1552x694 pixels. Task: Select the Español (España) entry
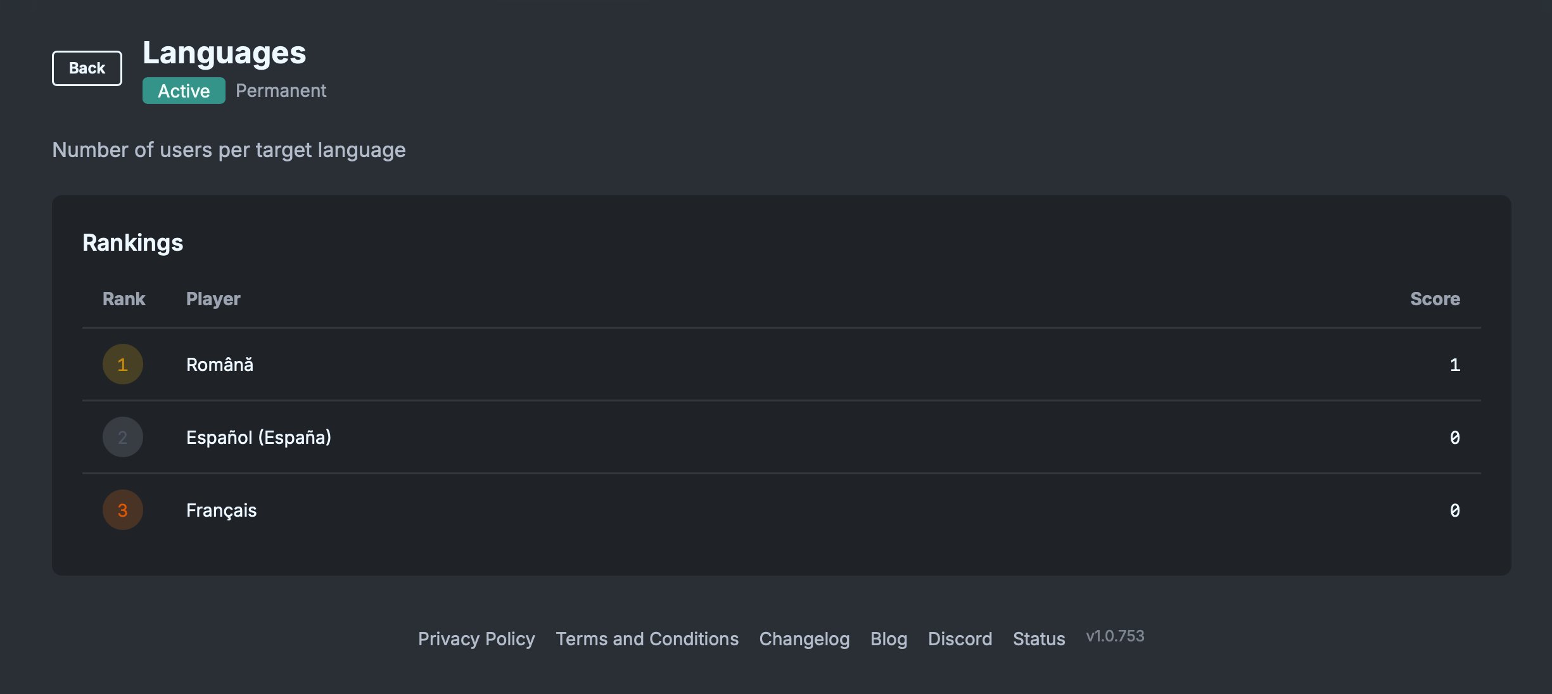point(258,438)
